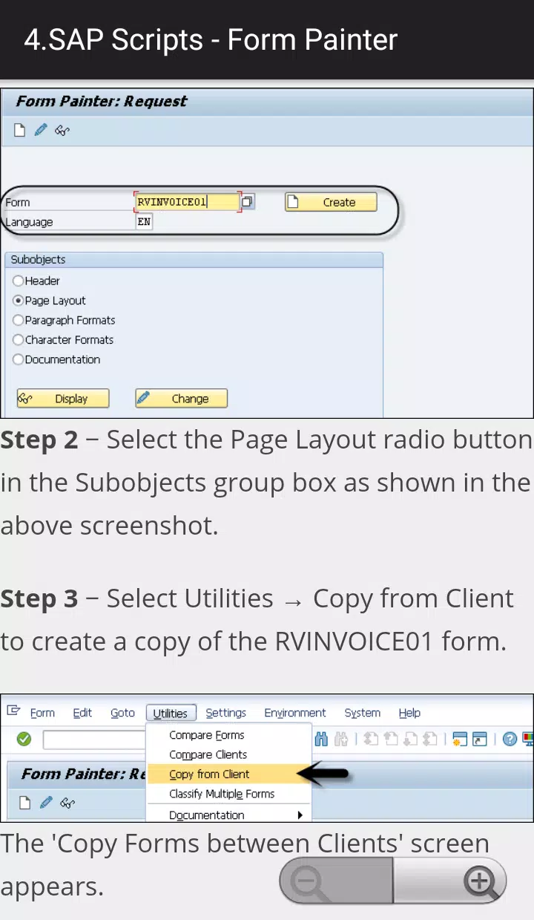This screenshot has height=920, width=534.
Task: Click the '4.SAP Scripts - Form Painter' title
Action: [x=211, y=39]
